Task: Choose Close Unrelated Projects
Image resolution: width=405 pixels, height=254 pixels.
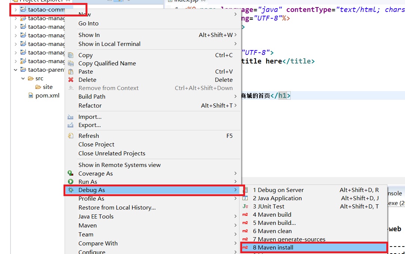Action: click(112, 153)
